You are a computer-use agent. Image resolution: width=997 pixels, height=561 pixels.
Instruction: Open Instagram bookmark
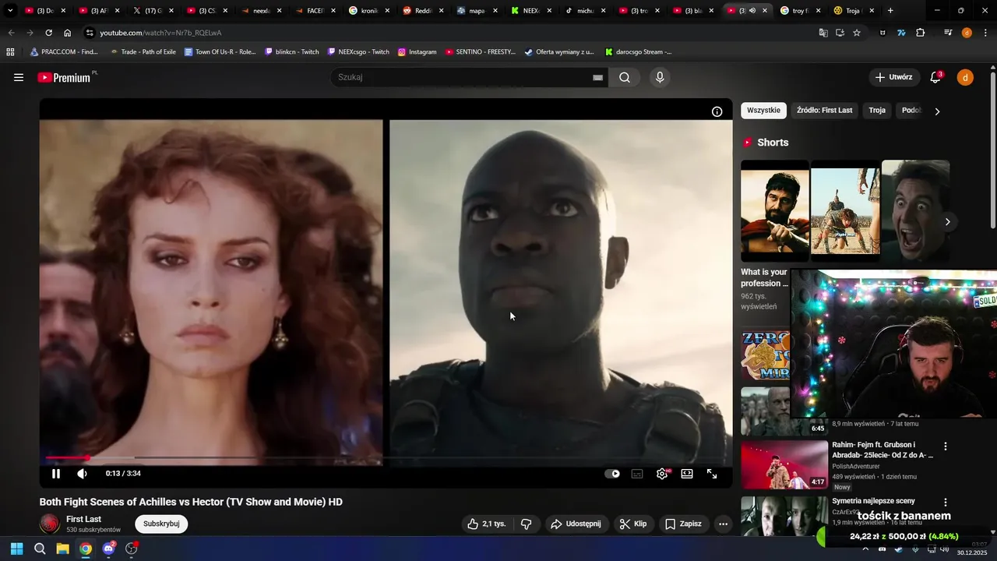point(417,52)
